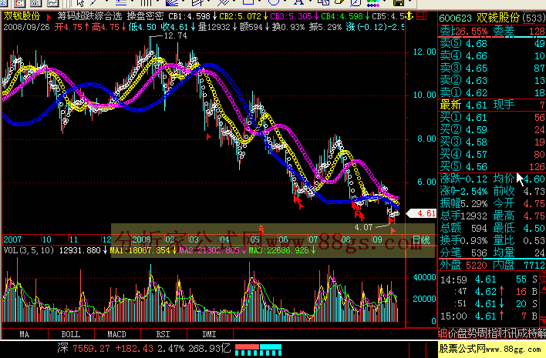Click the 4.61 current price tag
The width and height of the screenshot is (546, 358).
pyautogui.click(x=422, y=213)
